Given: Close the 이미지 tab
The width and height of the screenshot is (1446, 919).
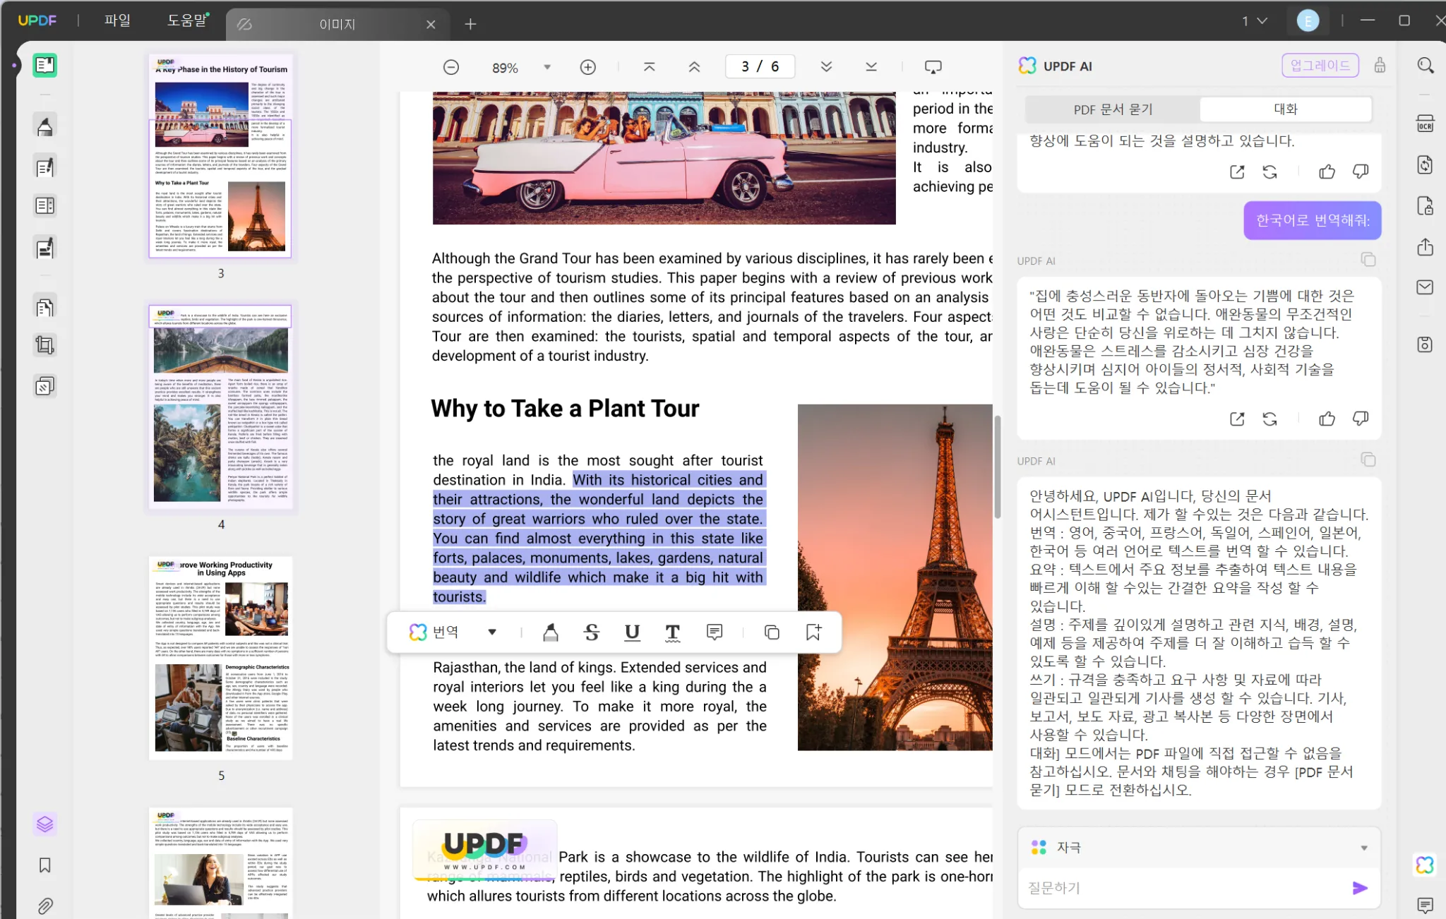Looking at the screenshot, I should (431, 25).
